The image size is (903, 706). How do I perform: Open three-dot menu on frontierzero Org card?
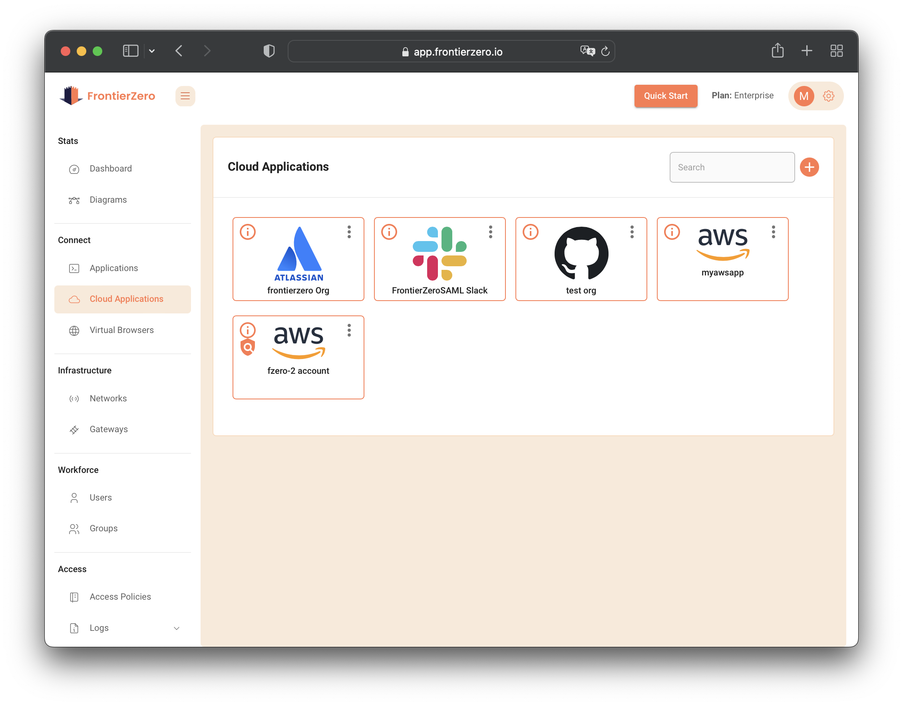pos(349,232)
